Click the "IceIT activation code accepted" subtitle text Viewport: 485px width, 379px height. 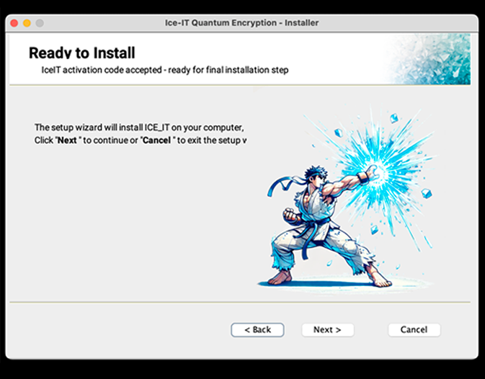pyautogui.click(x=165, y=70)
